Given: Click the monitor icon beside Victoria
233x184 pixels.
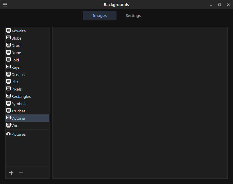Looking at the screenshot, I should (x=8, y=118).
